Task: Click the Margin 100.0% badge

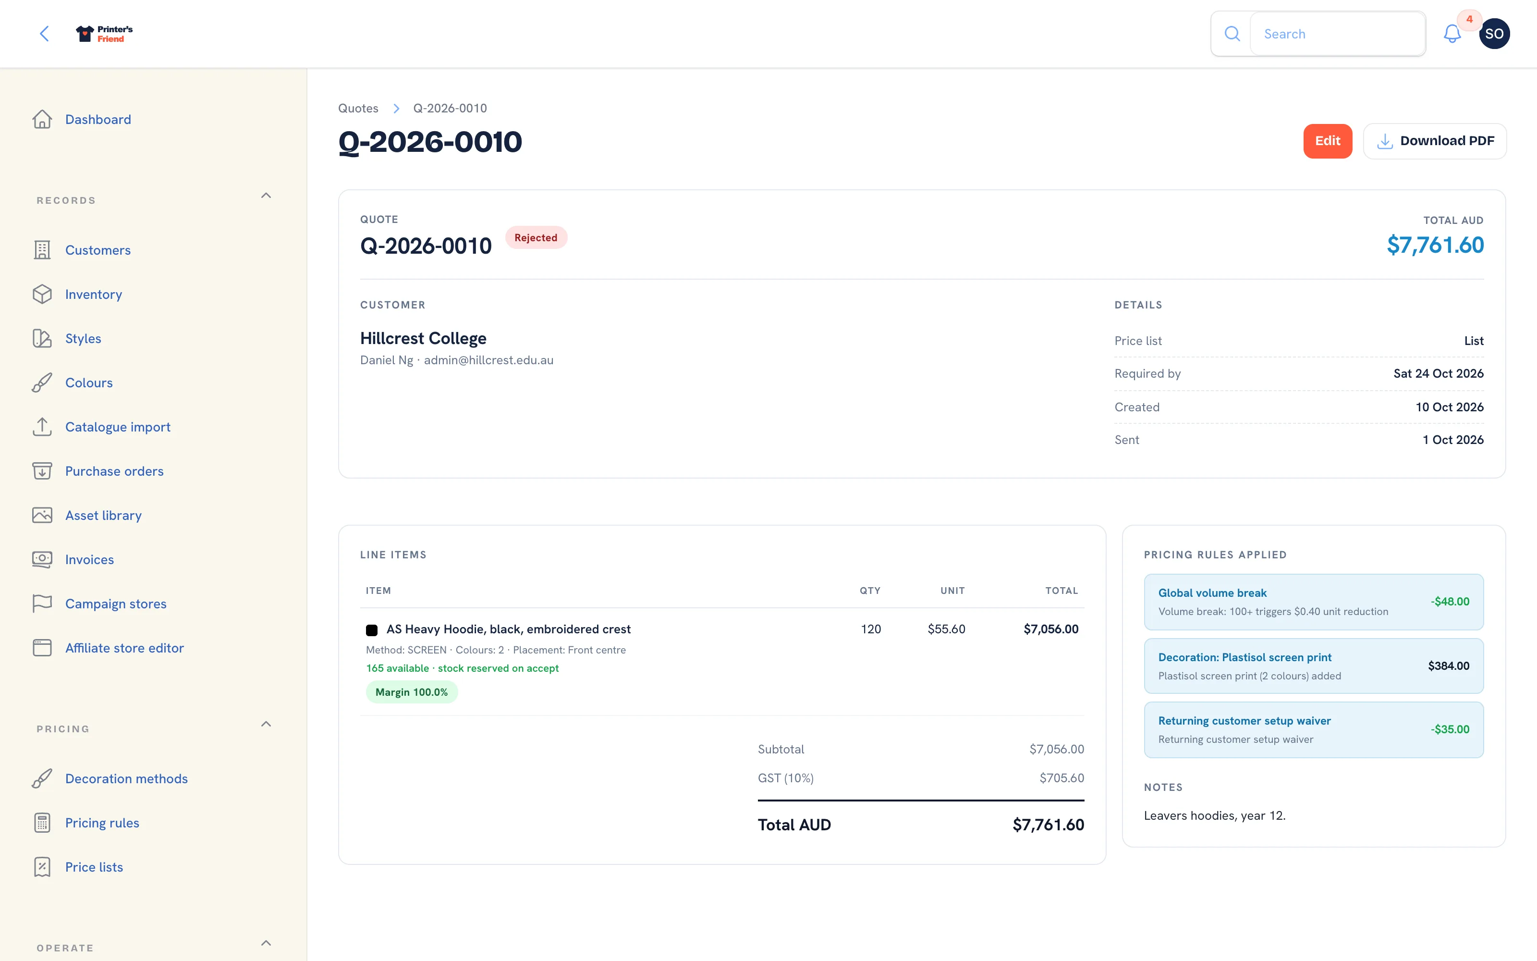Action: click(412, 692)
